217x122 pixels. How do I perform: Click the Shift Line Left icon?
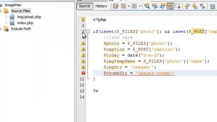pyautogui.click(x=212, y=6)
